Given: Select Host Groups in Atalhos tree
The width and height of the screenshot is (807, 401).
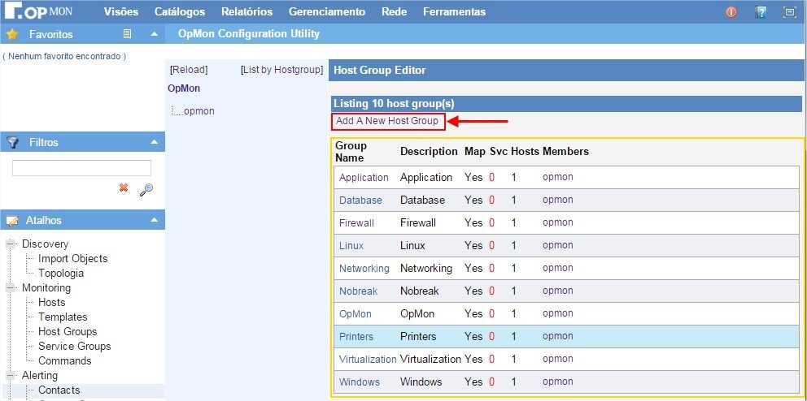Looking at the screenshot, I should click(x=68, y=331).
